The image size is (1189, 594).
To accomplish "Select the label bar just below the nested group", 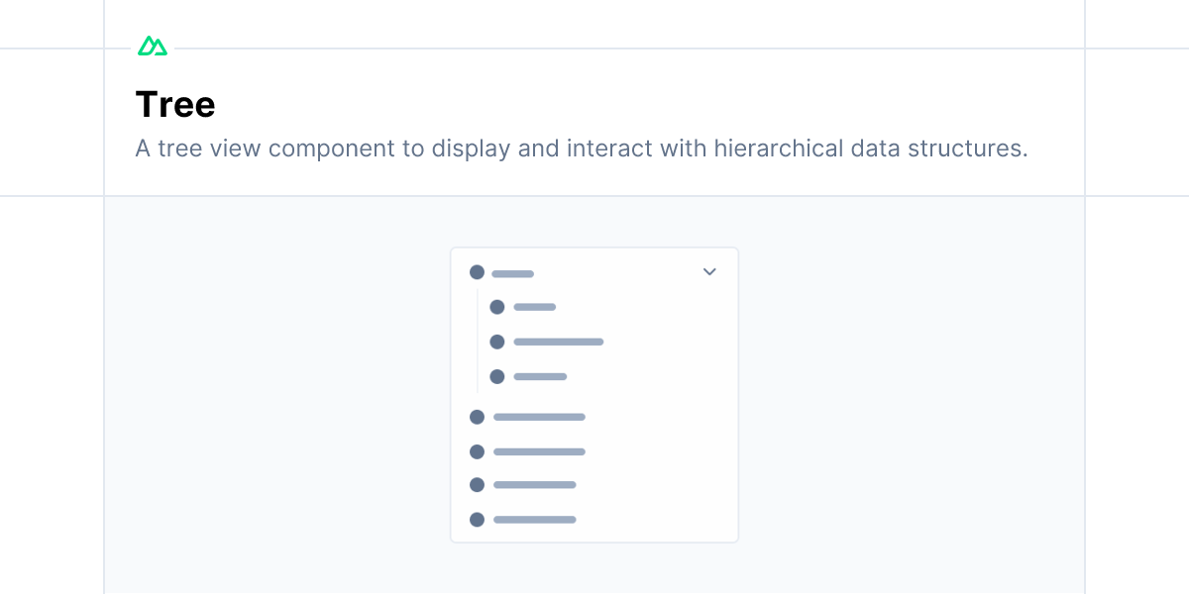I will click(539, 417).
